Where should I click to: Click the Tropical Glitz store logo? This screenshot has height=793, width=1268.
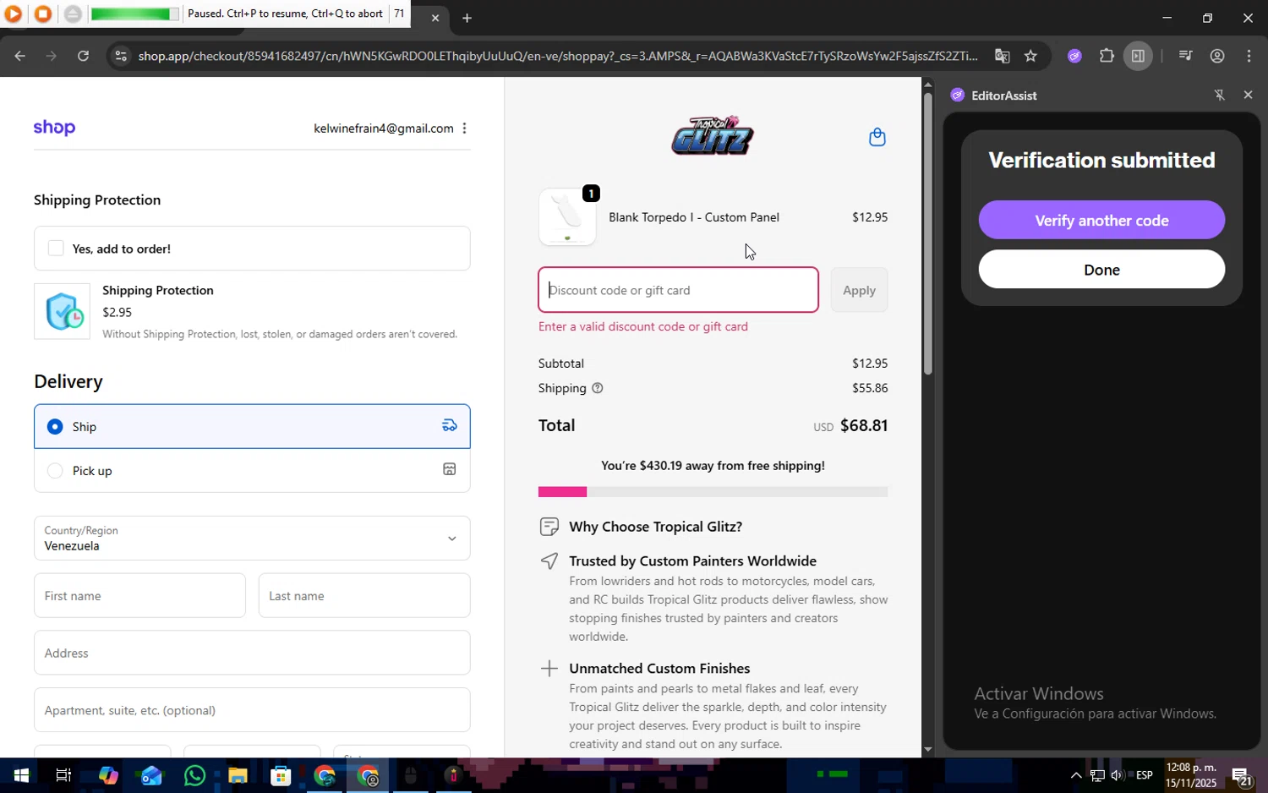(x=712, y=136)
